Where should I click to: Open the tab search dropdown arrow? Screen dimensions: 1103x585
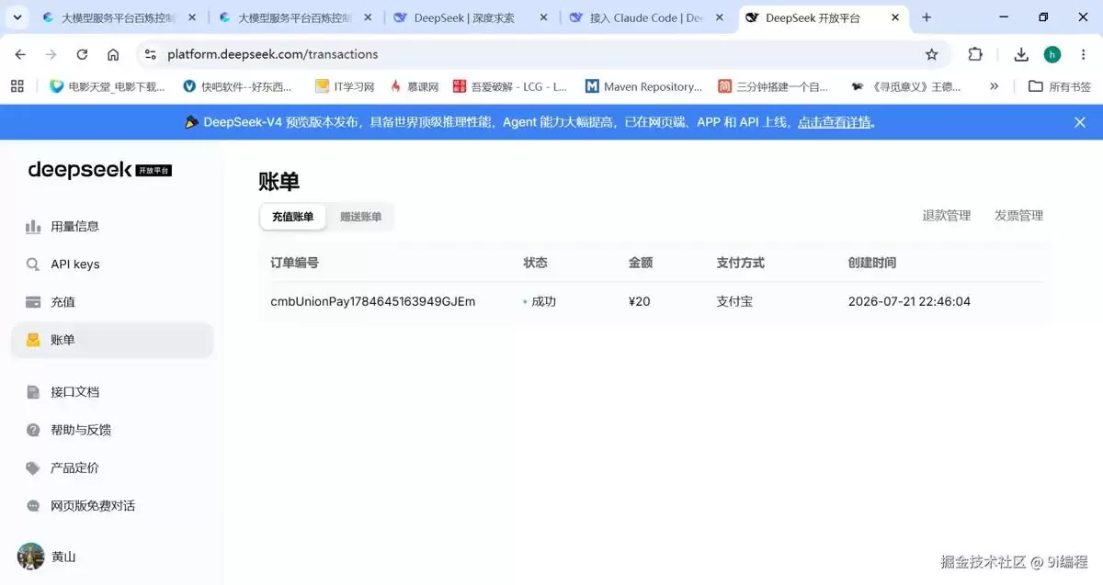click(17, 17)
